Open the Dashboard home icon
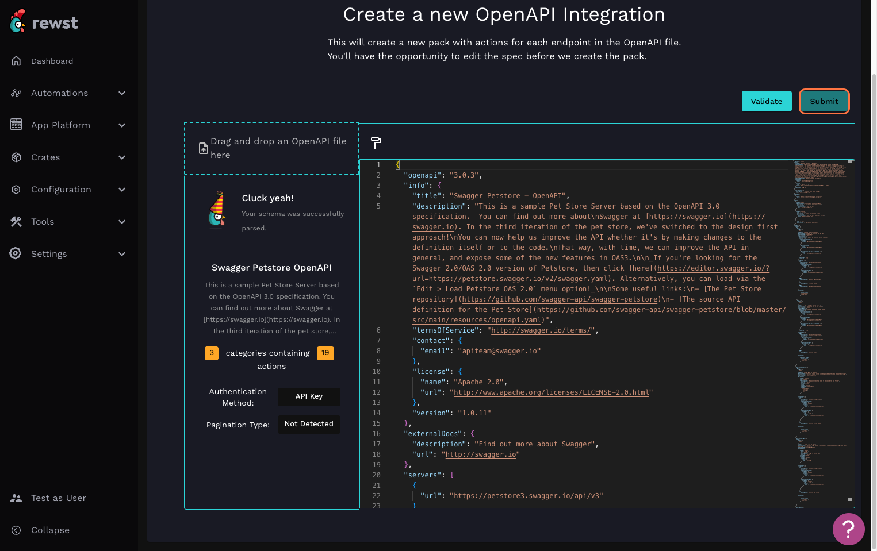The image size is (877, 551). point(16,61)
